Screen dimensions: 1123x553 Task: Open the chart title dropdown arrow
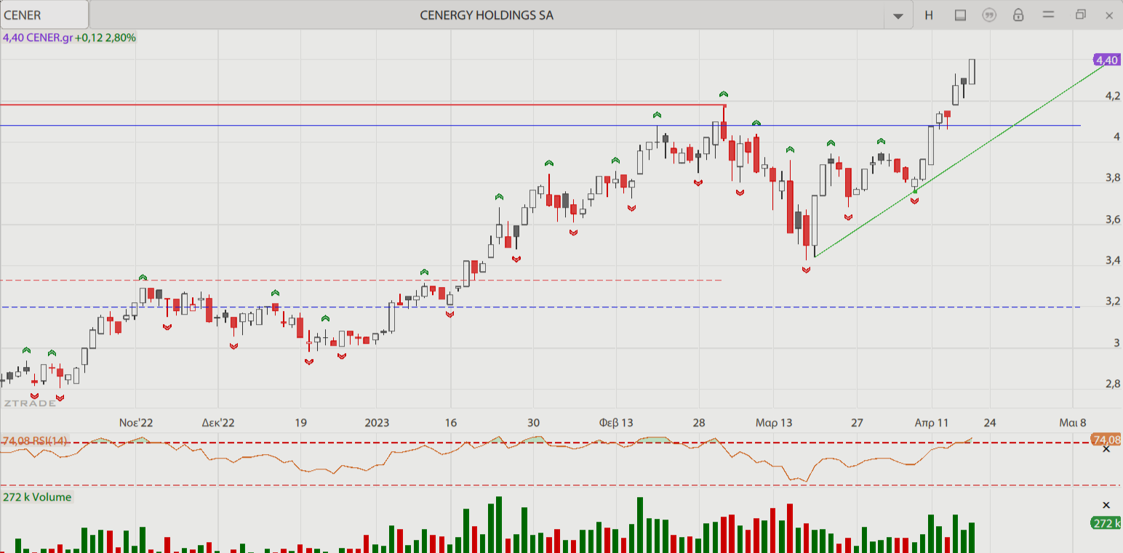[898, 16]
